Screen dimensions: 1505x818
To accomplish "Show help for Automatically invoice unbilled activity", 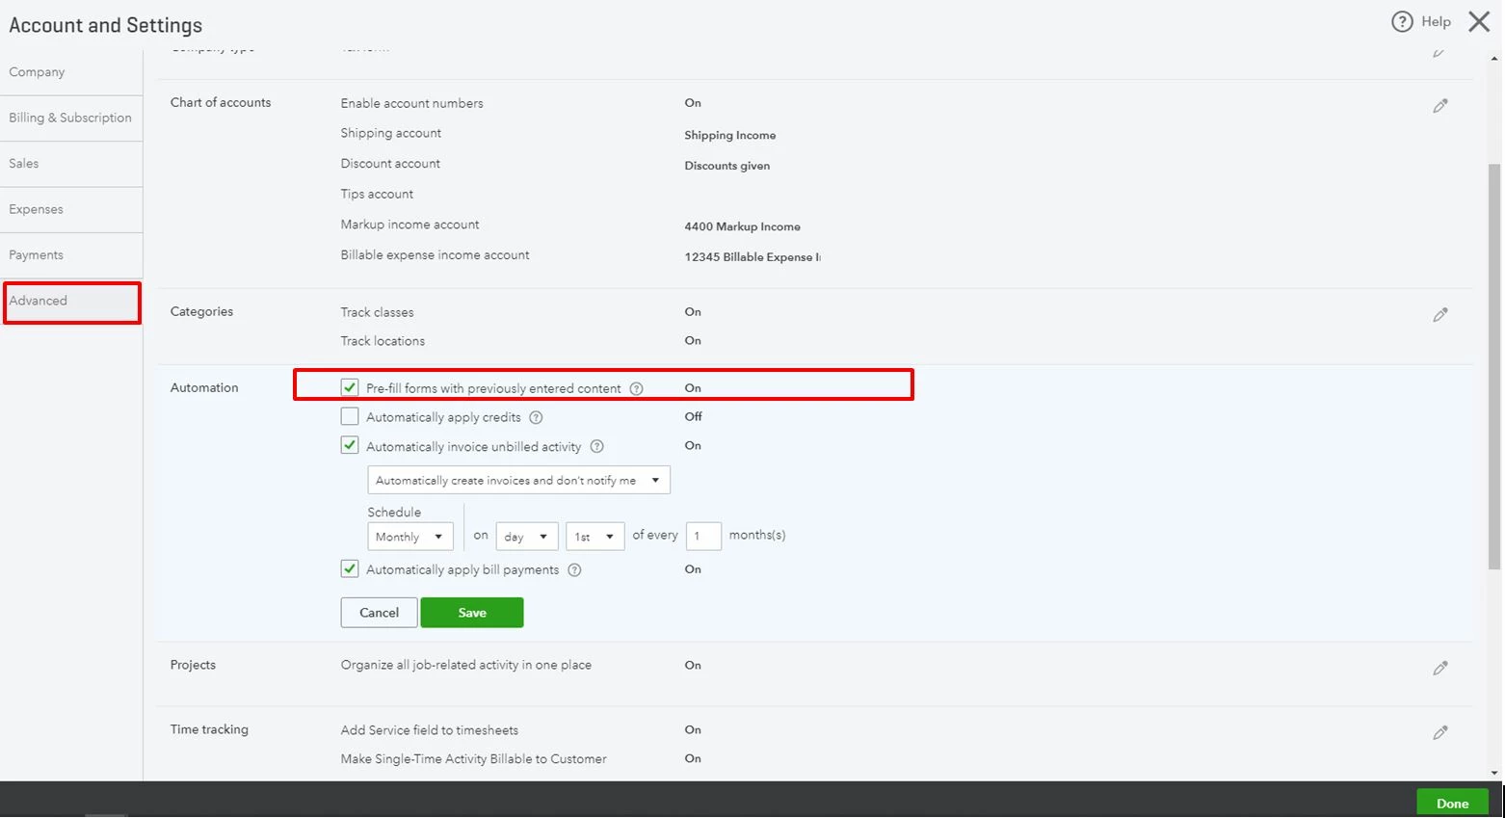I will 596,447.
